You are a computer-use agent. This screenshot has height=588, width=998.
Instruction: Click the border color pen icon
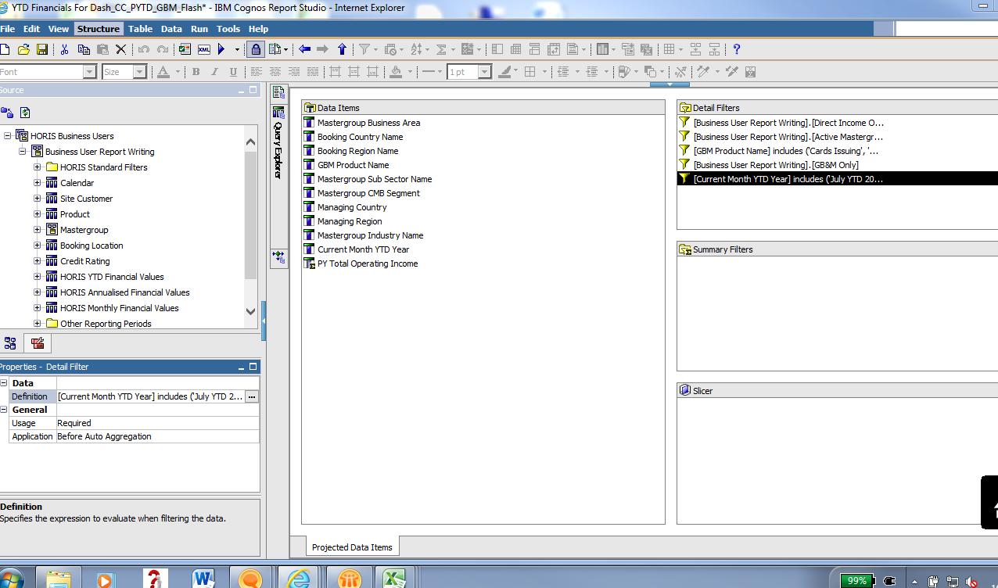tap(504, 72)
